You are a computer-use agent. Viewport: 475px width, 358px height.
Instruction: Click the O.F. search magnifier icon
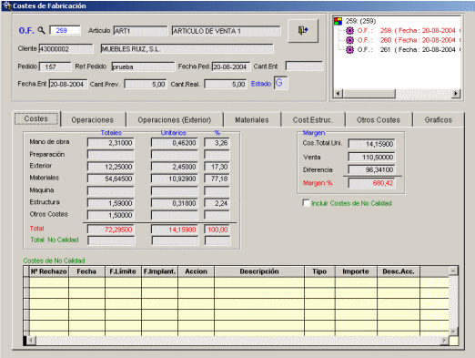(41, 30)
